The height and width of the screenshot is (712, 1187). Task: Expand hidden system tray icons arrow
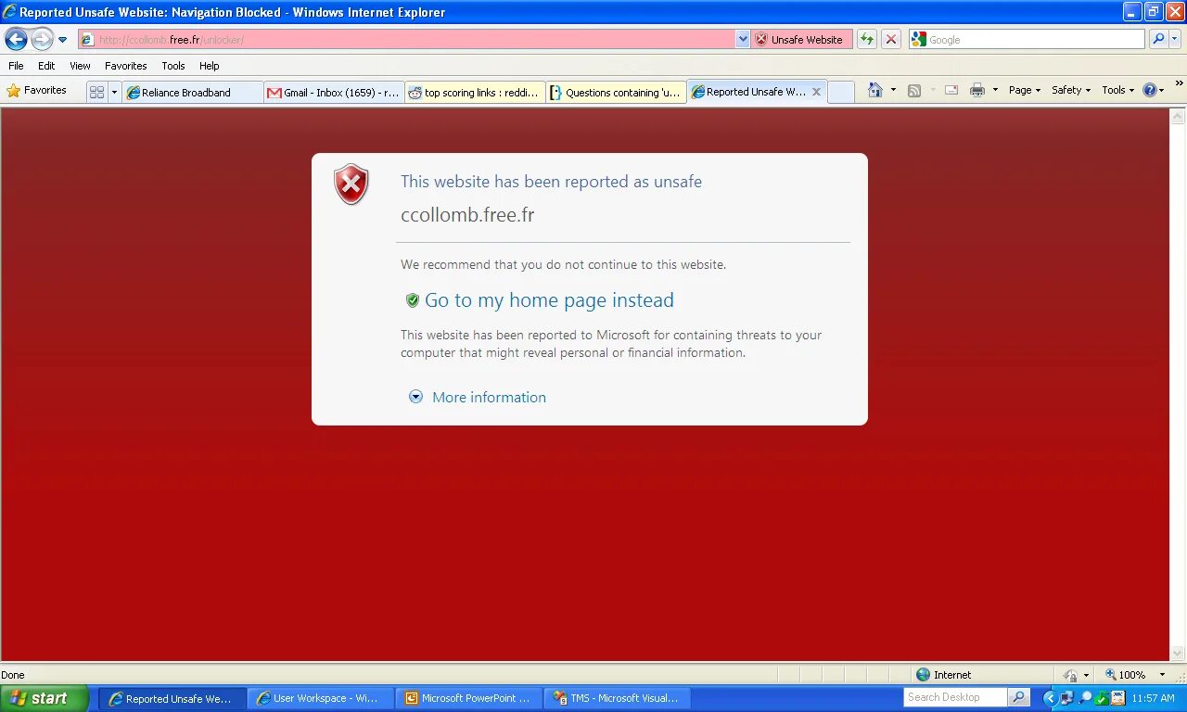(x=1051, y=698)
